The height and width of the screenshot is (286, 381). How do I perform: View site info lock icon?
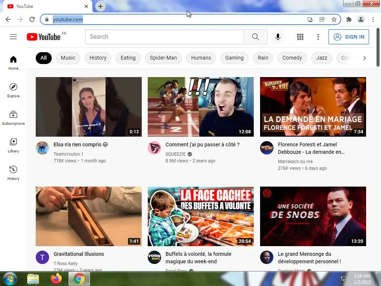click(x=47, y=19)
